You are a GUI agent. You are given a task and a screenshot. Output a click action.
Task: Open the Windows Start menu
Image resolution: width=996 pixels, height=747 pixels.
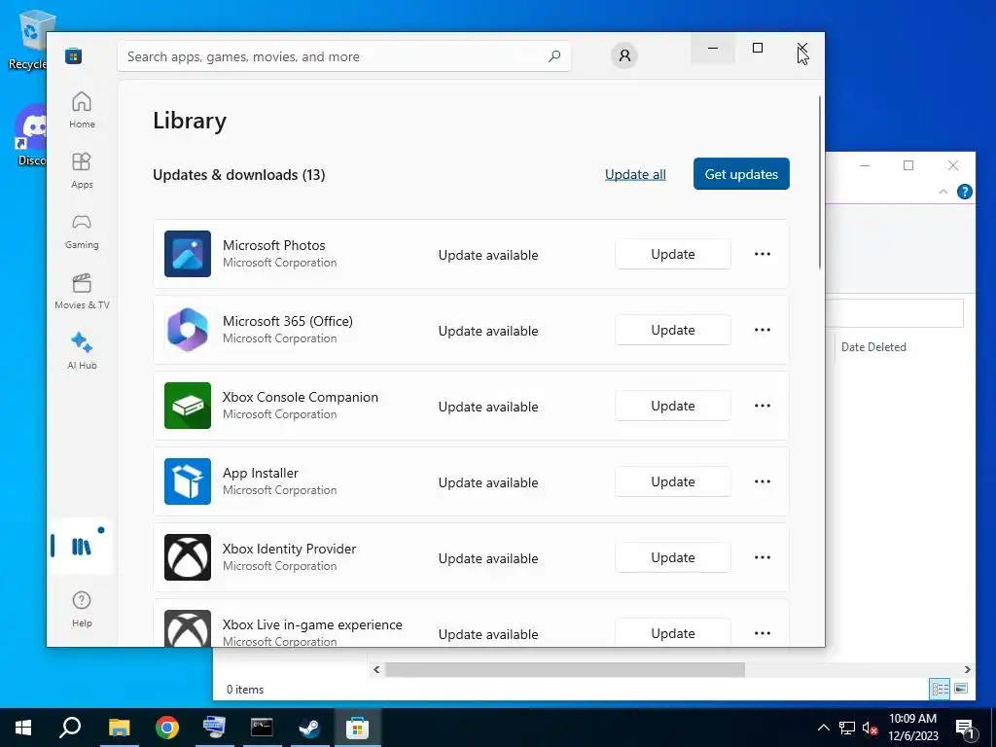coord(23,728)
